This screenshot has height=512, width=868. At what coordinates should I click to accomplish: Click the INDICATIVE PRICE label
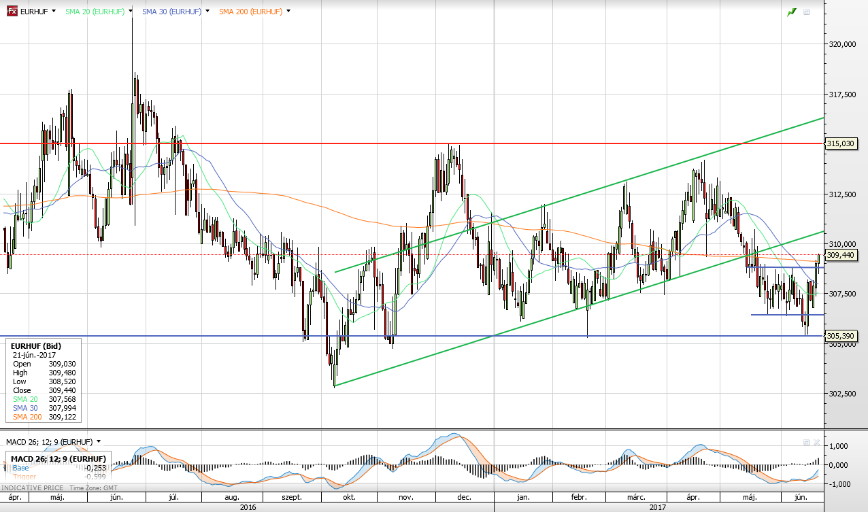click(x=32, y=488)
